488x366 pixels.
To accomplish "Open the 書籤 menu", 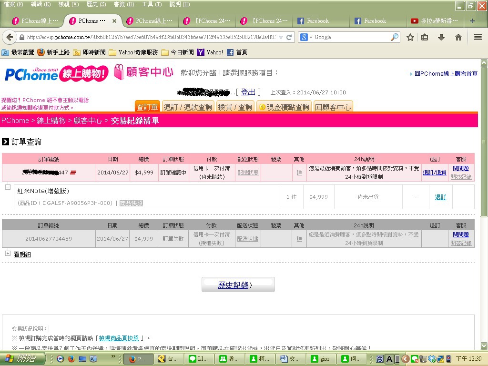I will (123, 4).
